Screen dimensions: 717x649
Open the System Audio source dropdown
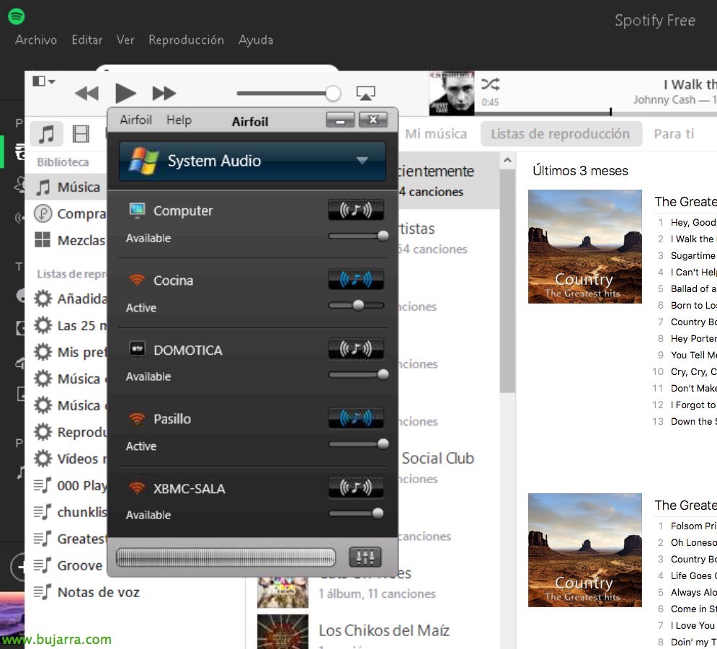[x=252, y=161]
